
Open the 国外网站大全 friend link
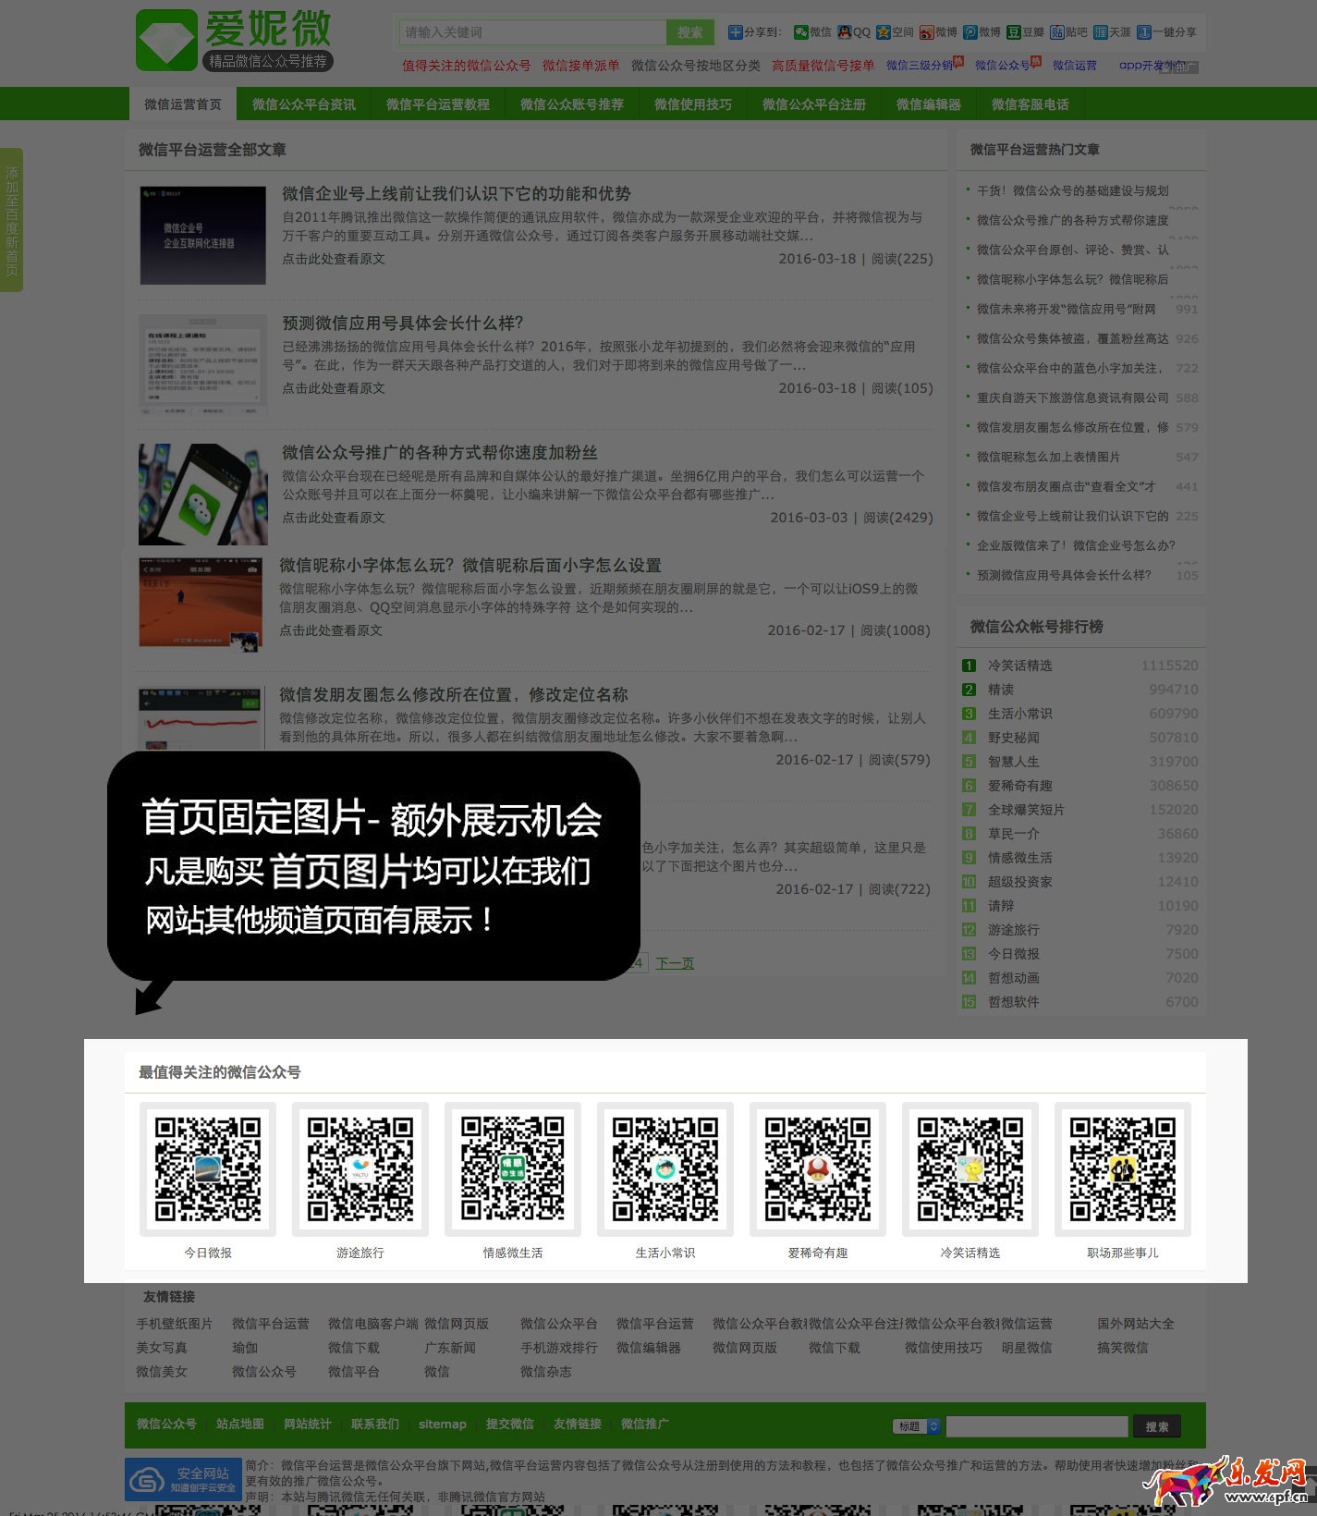tap(1136, 1324)
